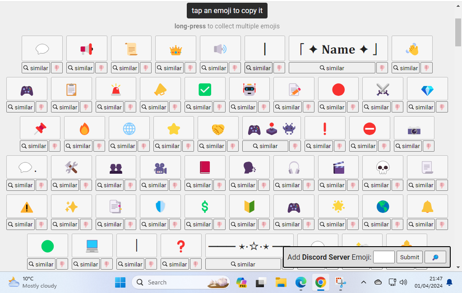Copy the green checkmark emoji
462x293 pixels.
[x=205, y=89]
